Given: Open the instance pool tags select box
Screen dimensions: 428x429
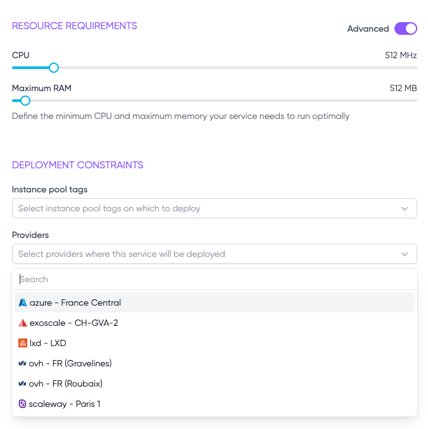Looking at the screenshot, I should (x=215, y=208).
